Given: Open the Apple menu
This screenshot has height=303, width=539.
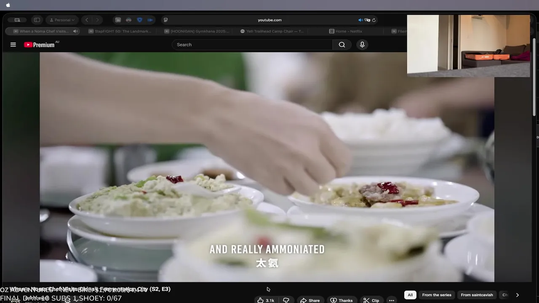Looking at the screenshot, I should click(8, 5).
